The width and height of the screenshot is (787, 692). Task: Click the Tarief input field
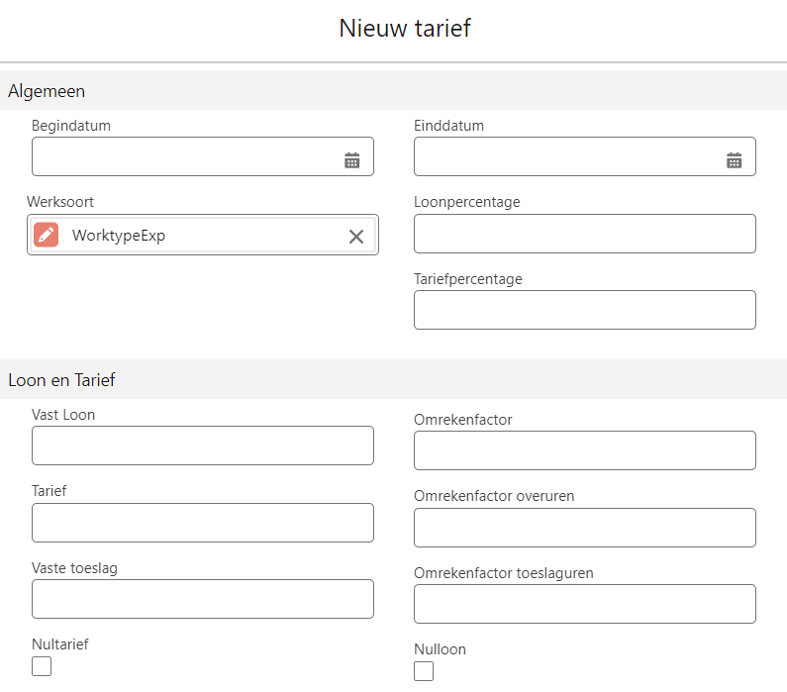[202, 523]
